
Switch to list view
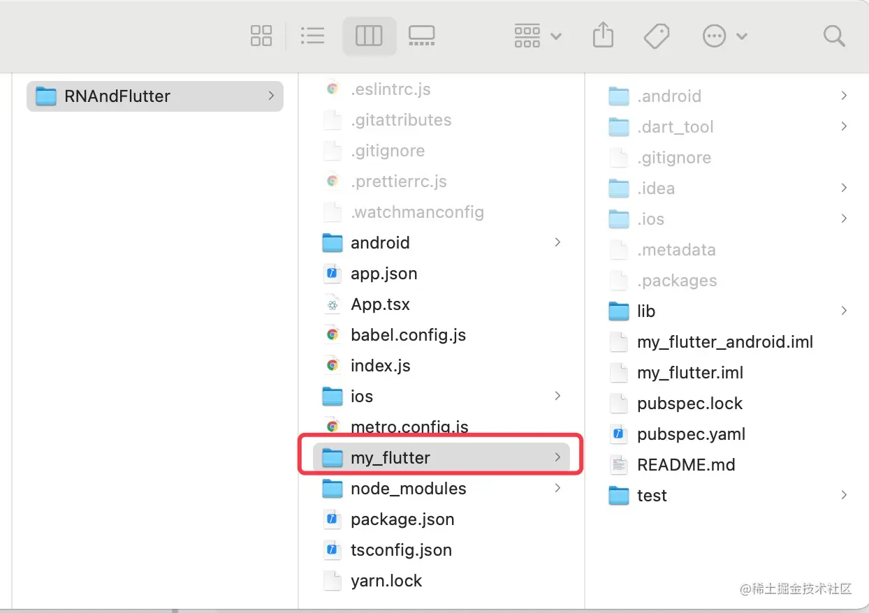[x=312, y=36]
